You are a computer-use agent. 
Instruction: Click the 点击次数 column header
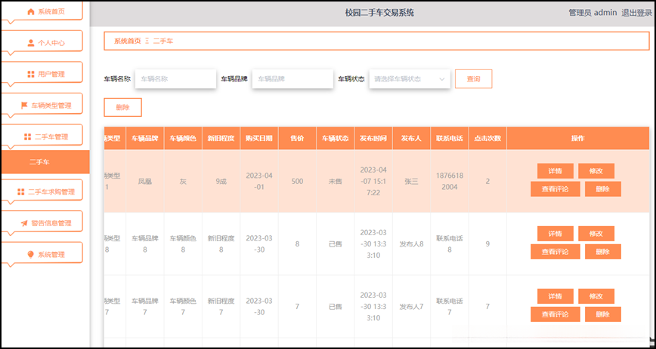pos(487,138)
